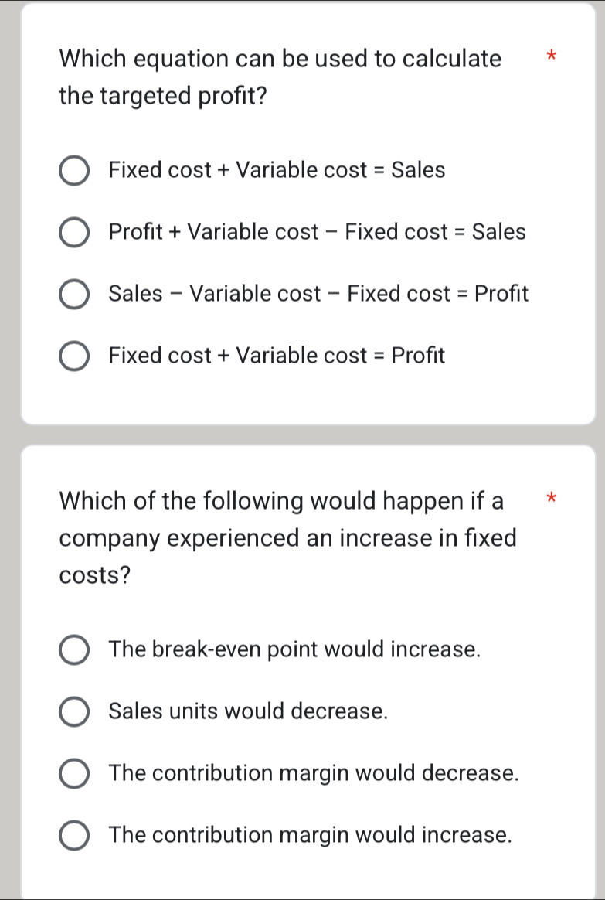Click the 'Sales − Variable cost − Fixed cost = Profit' text
This screenshot has width=605, height=900.
point(318,294)
